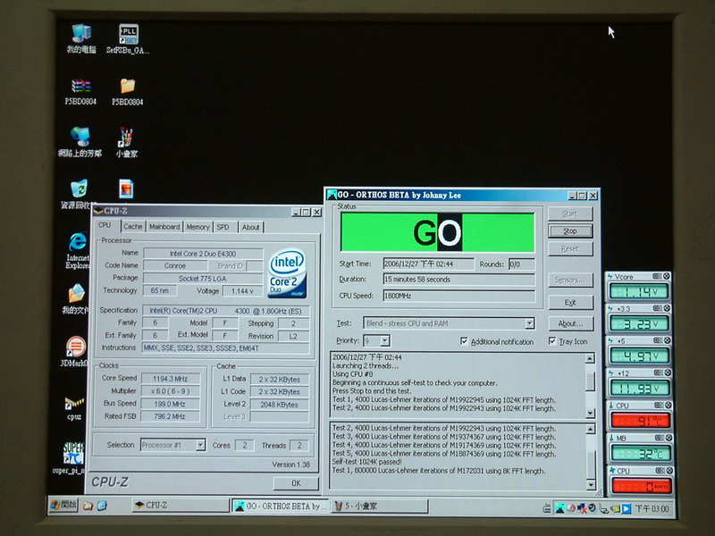715x536 pixels.
Task: Open settings icon on the CPU fan widget
Action: point(660,471)
